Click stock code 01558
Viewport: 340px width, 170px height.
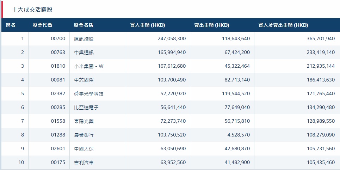click(x=58, y=121)
